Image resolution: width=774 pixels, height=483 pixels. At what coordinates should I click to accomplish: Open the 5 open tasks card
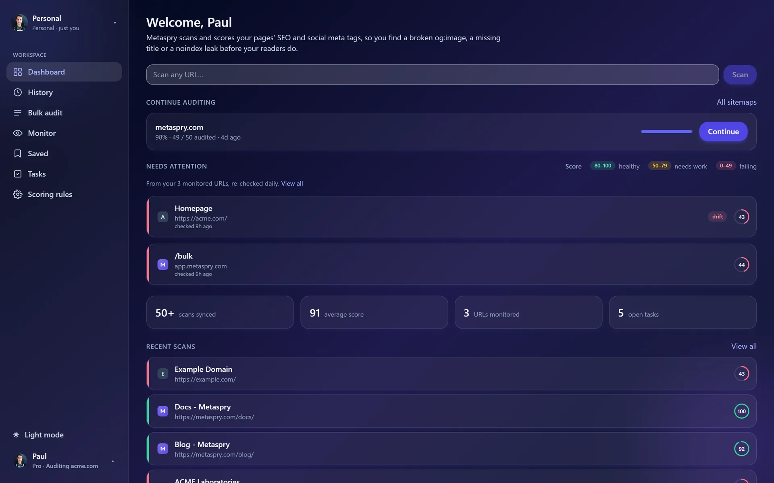click(682, 312)
